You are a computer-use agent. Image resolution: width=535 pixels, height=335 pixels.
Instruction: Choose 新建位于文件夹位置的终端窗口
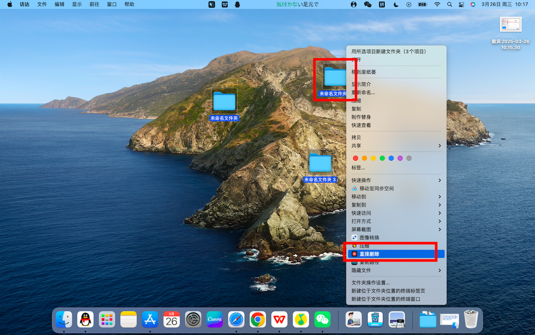coord(396,299)
